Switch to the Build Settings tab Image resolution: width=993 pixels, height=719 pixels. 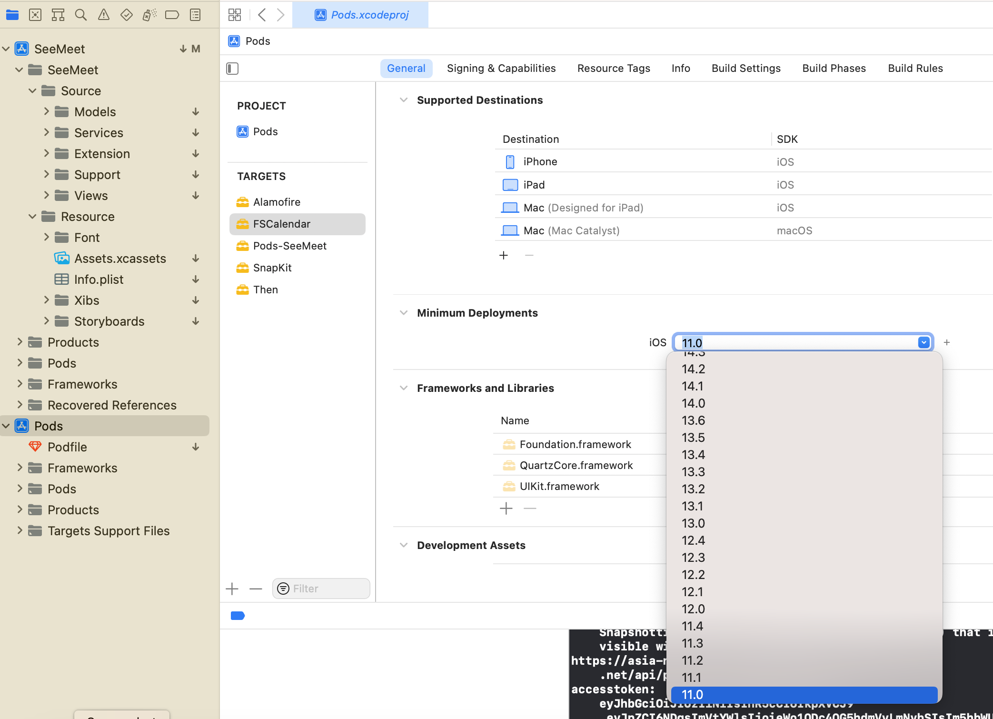coord(746,68)
